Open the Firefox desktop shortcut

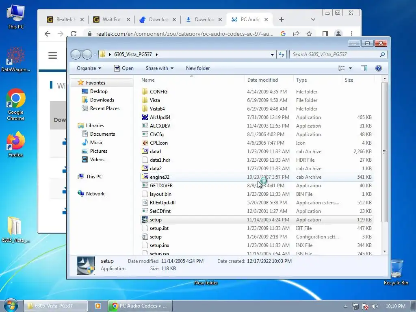click(16, 145)
